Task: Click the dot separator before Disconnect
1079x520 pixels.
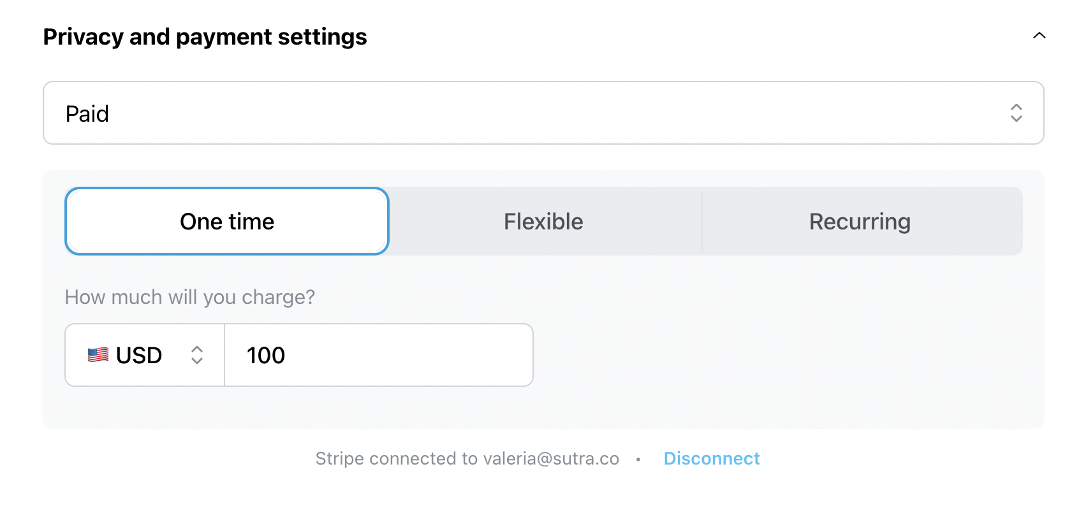Action: point(638,459)
